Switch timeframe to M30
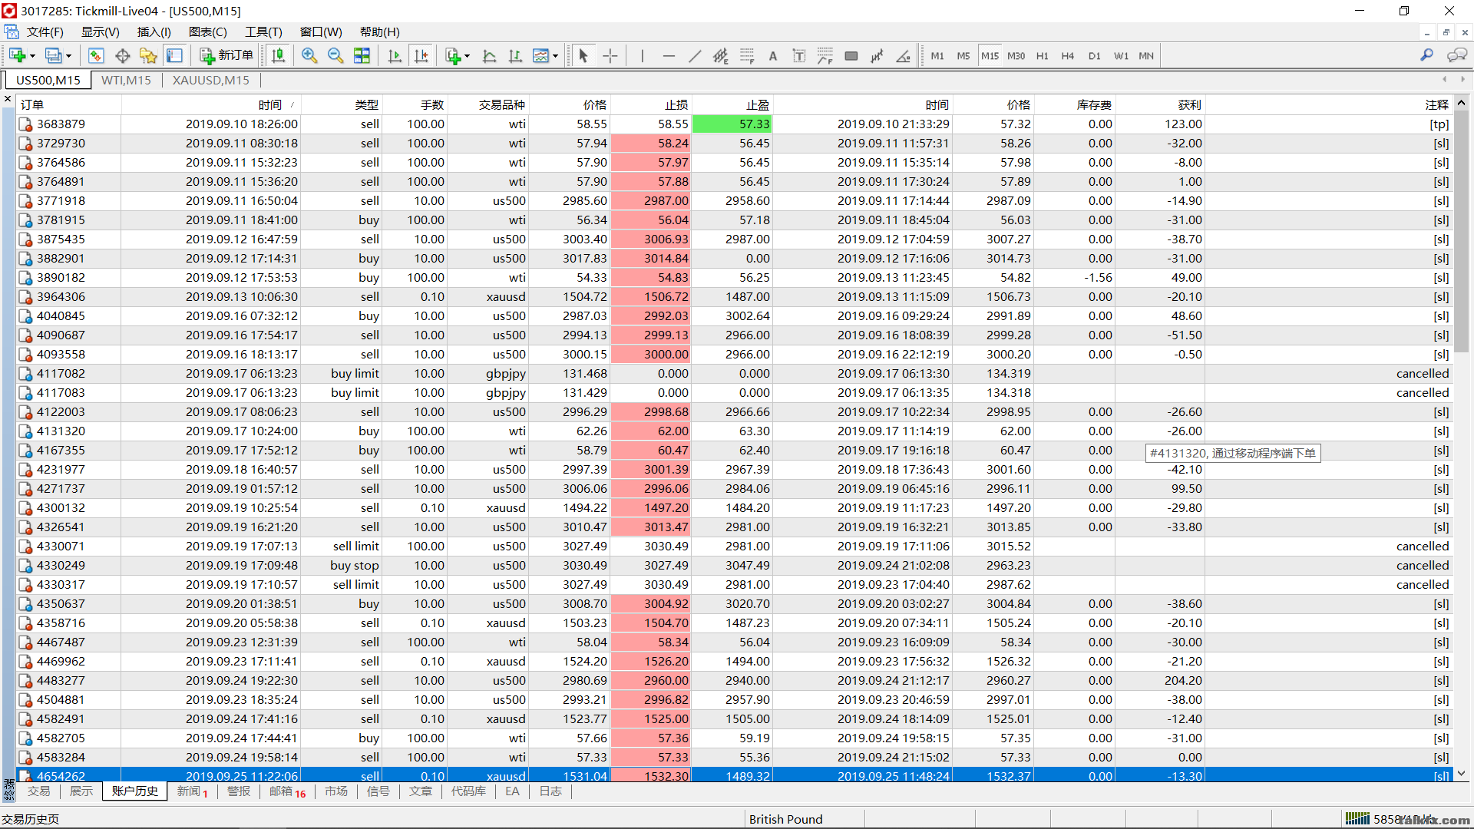Image resolution: width=1474 pixels, height=829 pixels. pos(1016,55)
